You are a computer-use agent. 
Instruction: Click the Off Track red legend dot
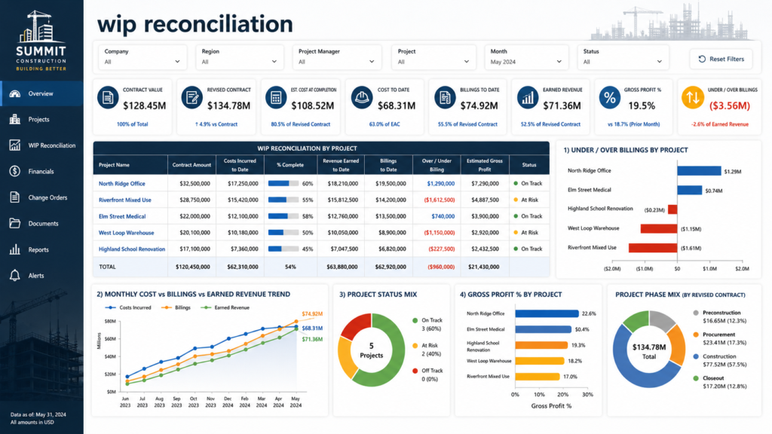point(415,371)
